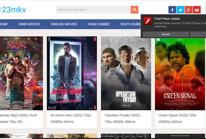Open the Twitter social icon

click(180, 10)
